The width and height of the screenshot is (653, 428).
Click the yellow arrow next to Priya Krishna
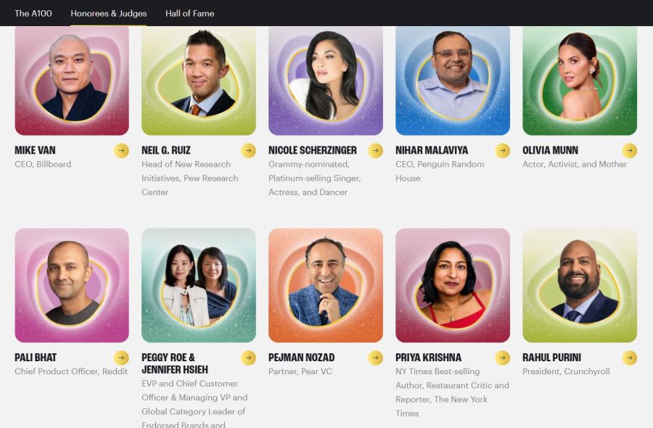pyautogui.click(x=503, y=358)
